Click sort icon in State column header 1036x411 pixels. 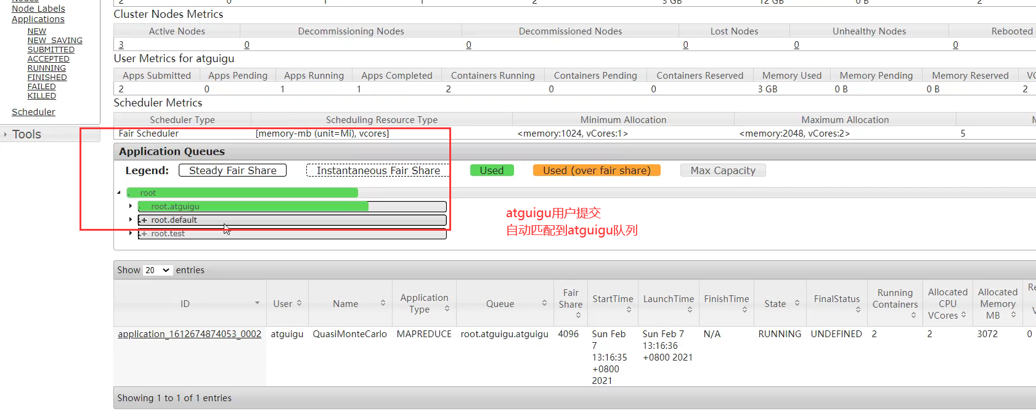pos(797,303)
